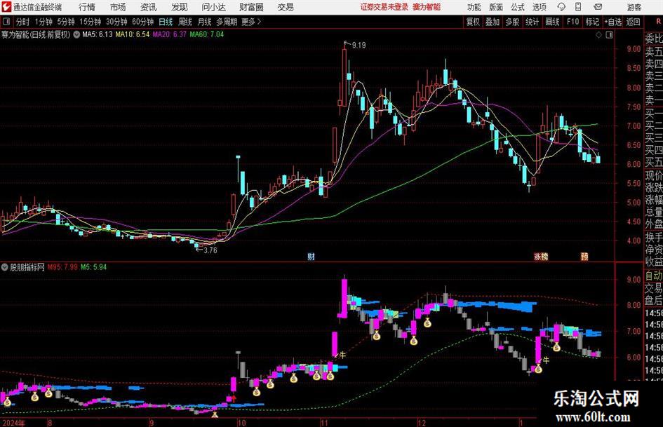Viewport: 663px width, 427px height.
Task: Expand 股朋指标网 indicator dropdown arrow
Action: point(5,267)
